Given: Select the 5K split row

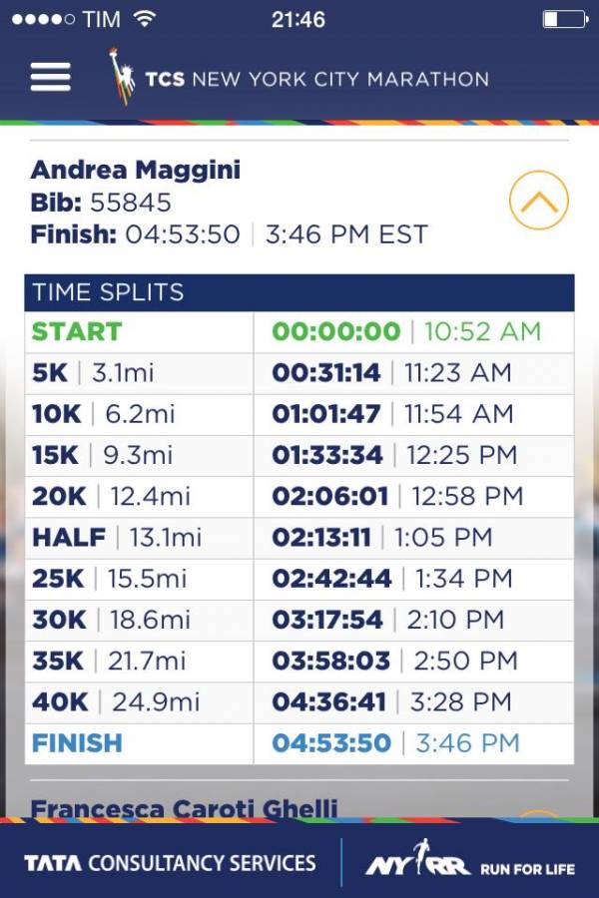Looking at the screenshot, I should (299, 373).
